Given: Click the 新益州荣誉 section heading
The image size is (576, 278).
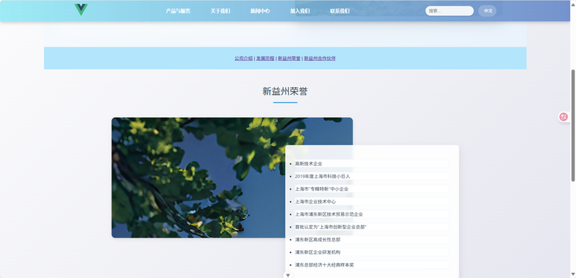Looking at the screenshot, I should click(285, 91).
